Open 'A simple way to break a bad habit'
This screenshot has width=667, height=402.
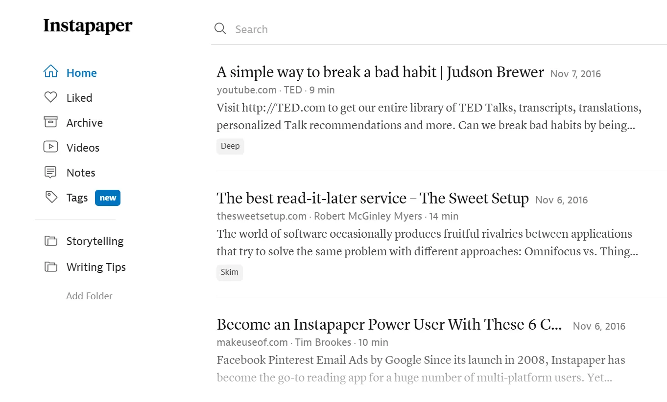coord(380,71)
